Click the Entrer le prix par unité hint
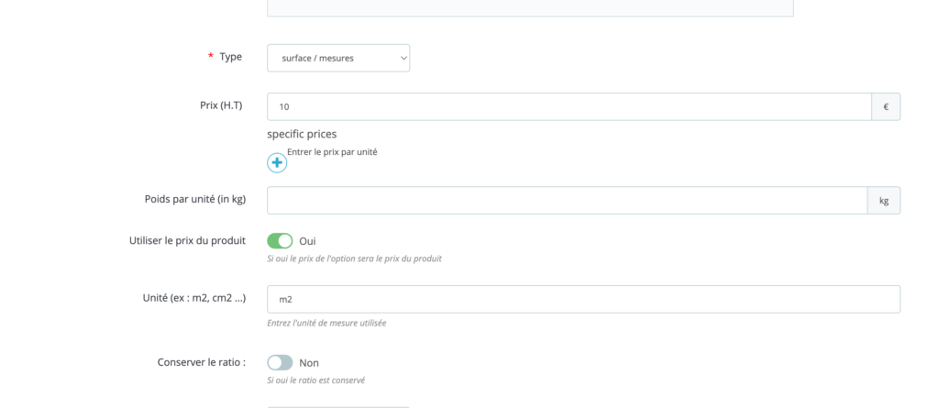The width and height of the screenshot is (939, 408). 332,152
